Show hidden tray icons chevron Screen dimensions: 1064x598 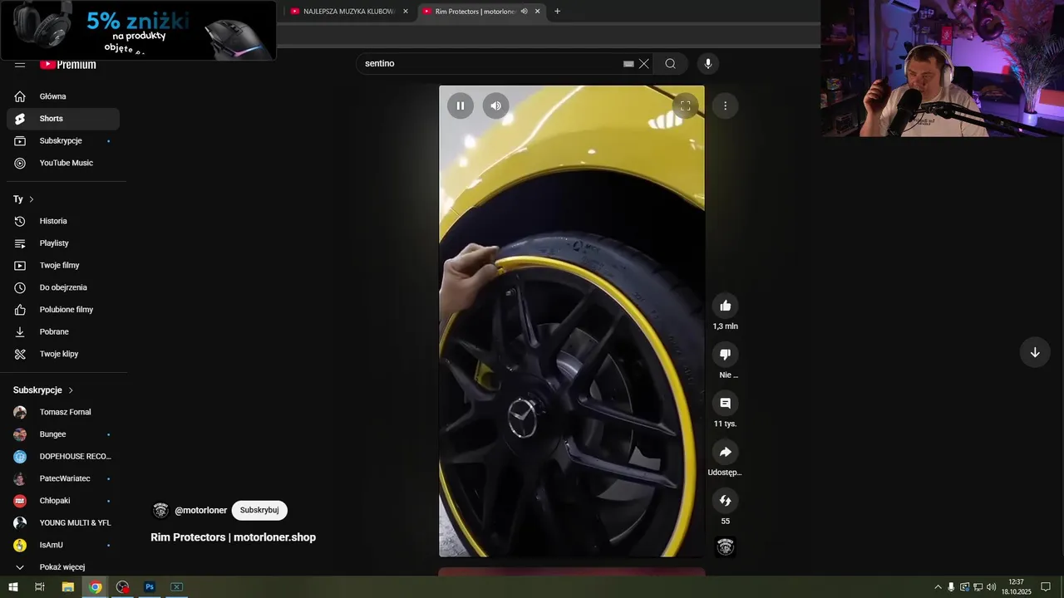coord(938,587)
